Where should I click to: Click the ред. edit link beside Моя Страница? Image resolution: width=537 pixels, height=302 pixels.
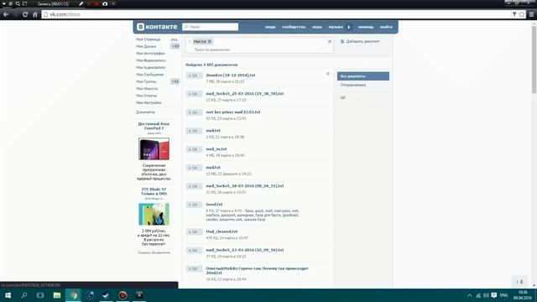(175, 39)
